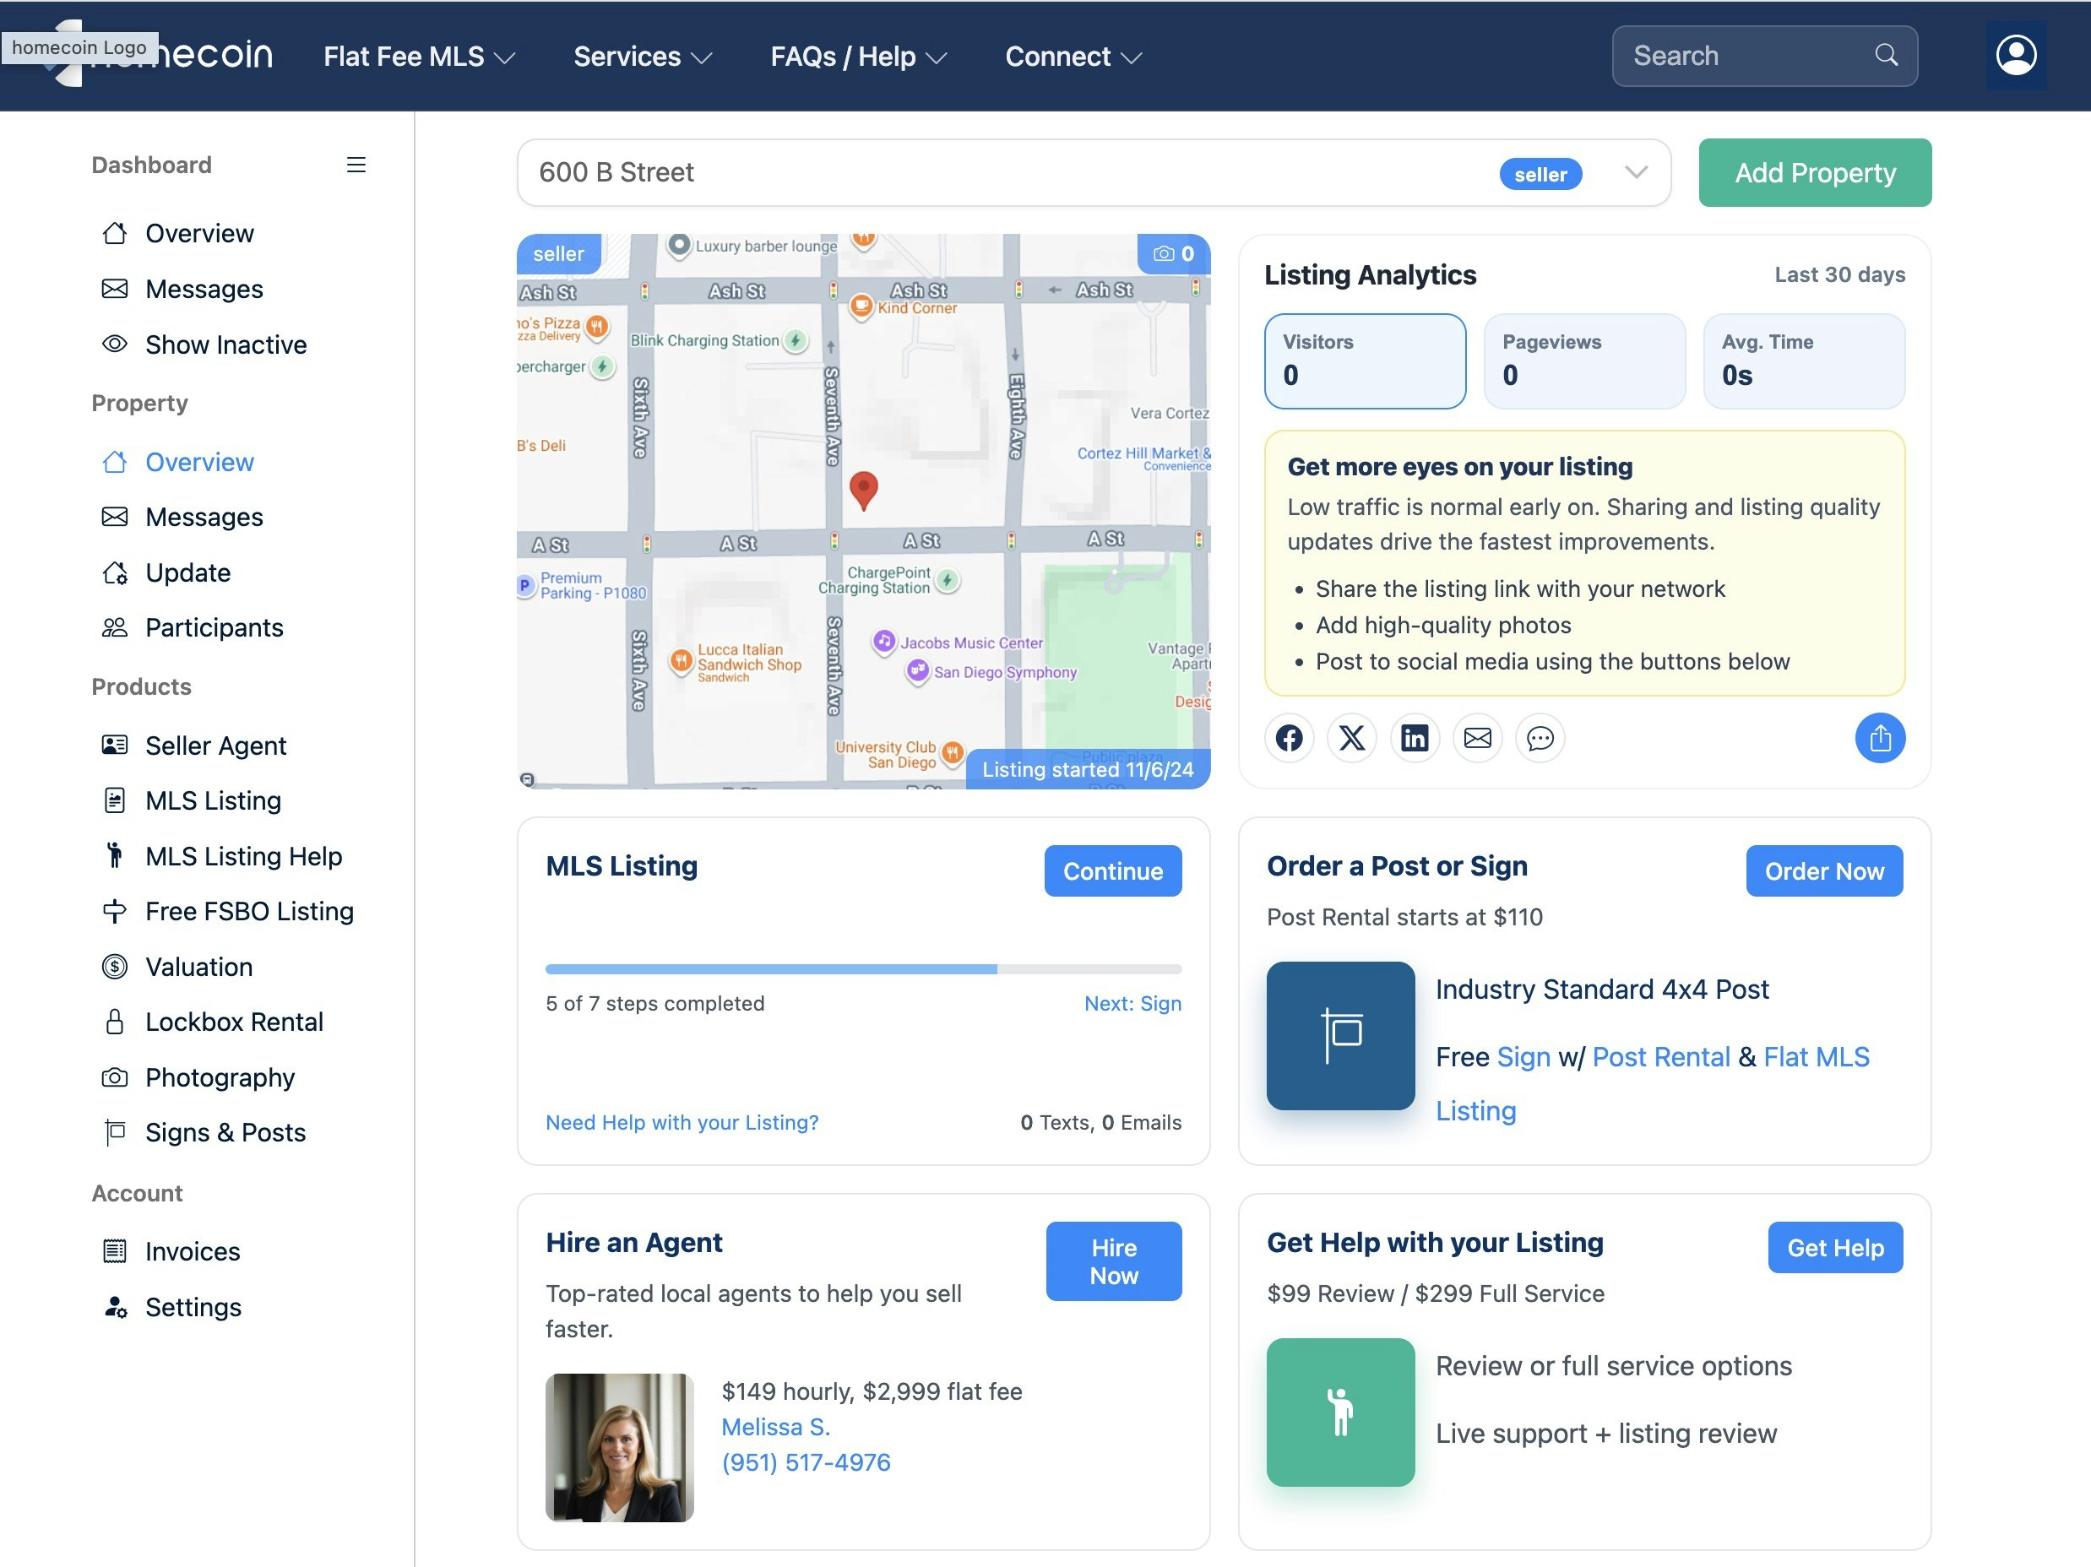Viewport: 2091px width, 1567px height.
Task: Expand the Services navigation dropdown
Action: [643, 57]
